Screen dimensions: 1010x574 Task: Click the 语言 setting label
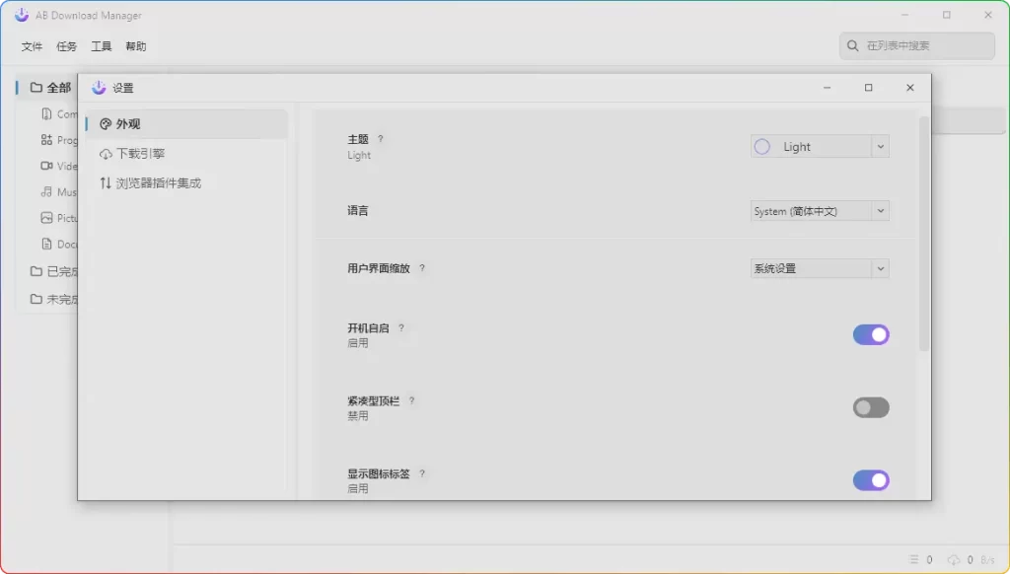(x=357, y=211)
